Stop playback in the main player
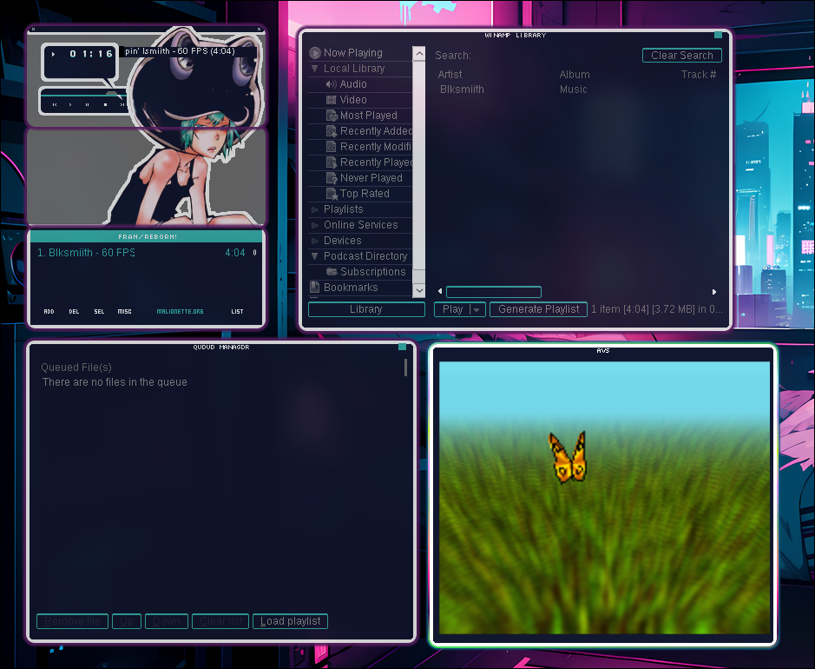Viewport: 815px width, 669px height. click(x=106, y=104)
